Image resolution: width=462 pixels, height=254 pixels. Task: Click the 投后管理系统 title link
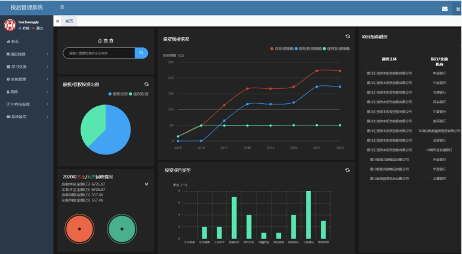point(26,7)
